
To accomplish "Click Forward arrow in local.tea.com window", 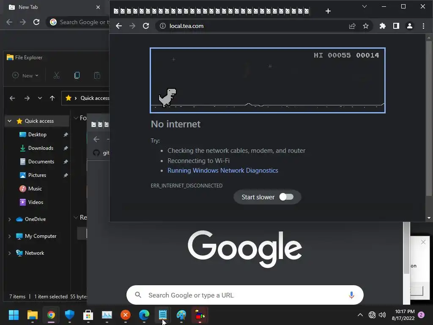I will click(132, 26).
